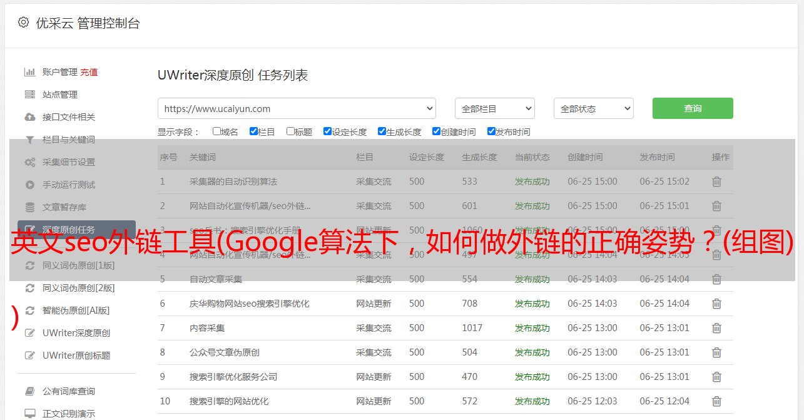Select 智能伪原创[AI版] menu item

76,310
